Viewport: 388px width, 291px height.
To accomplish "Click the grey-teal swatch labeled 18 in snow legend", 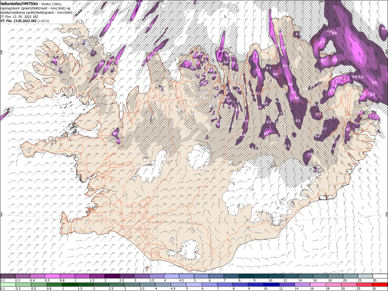I will tap(336, 276).
